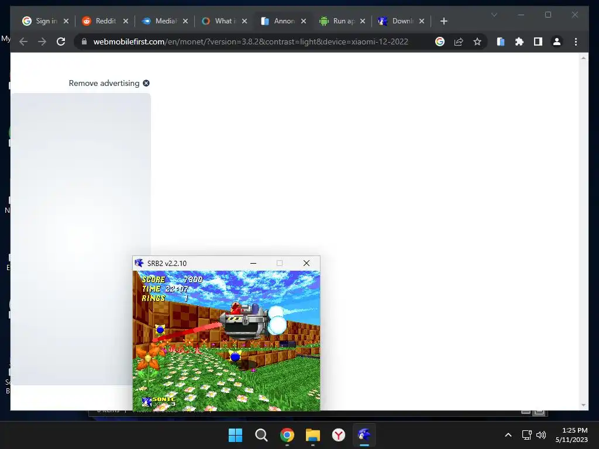Click Remove advertising link
Viewport: 599px width, 449px height.
pos(104,83)
